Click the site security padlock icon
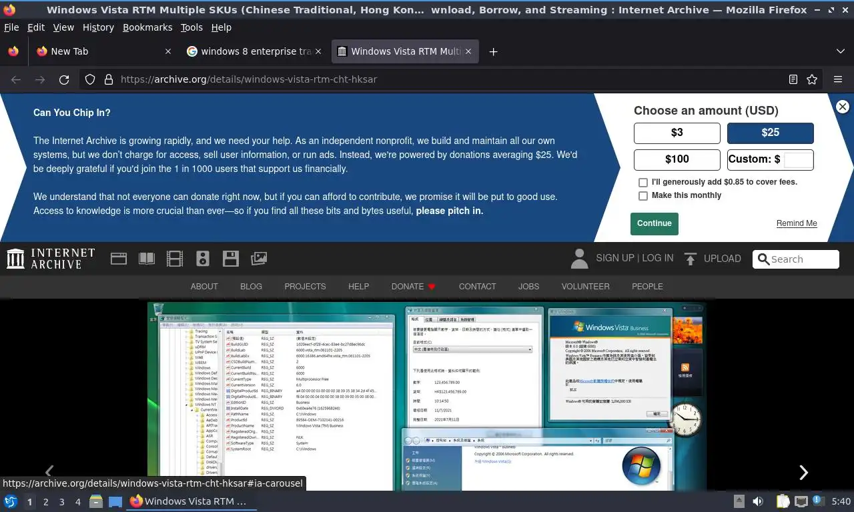This screenshot has width=854, height=512. 109,79
